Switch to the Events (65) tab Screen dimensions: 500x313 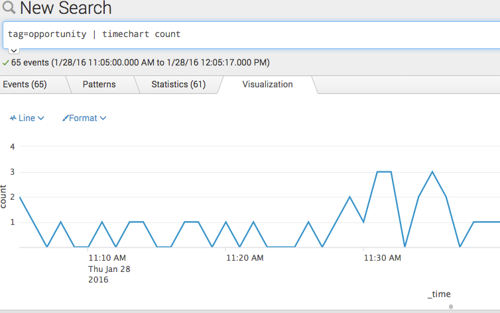(25, 85)
